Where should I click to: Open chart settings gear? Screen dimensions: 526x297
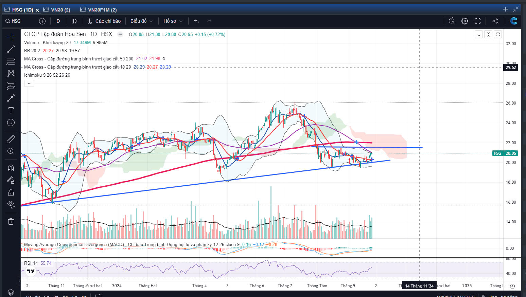pyautogui.click(x=464, y=21)
